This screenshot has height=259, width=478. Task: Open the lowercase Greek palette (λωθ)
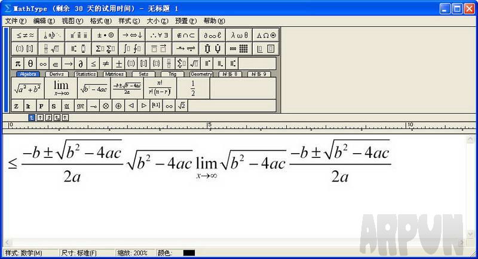click(239, 35)
